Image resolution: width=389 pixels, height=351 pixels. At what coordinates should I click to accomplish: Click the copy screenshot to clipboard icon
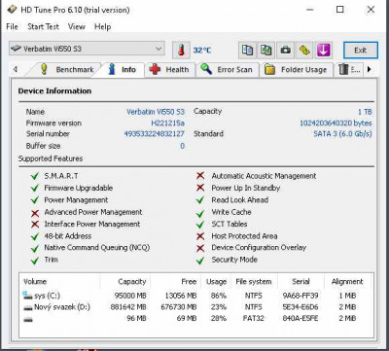(x=266, y=51)
